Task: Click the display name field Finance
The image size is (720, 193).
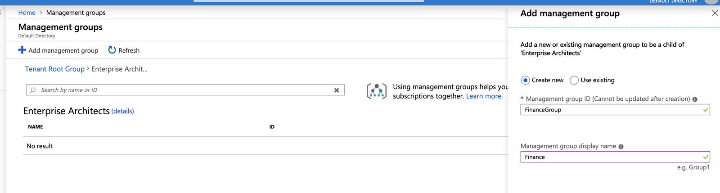Action: (615, 157)
